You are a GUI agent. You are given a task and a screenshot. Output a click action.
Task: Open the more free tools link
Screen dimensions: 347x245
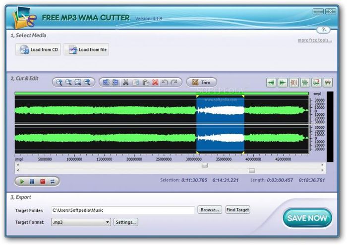click(315, 40)
